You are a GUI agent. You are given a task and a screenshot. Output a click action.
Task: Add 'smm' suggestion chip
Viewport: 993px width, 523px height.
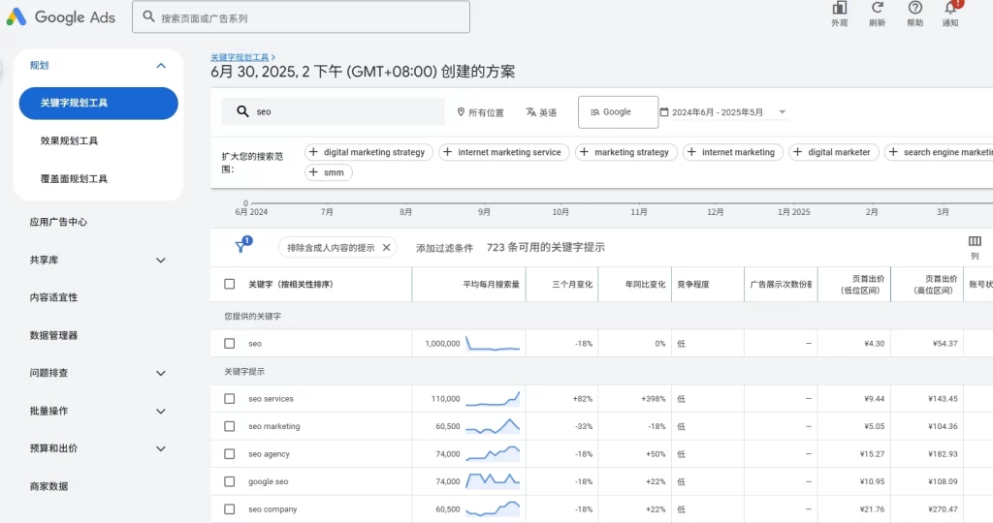point(328,172)
